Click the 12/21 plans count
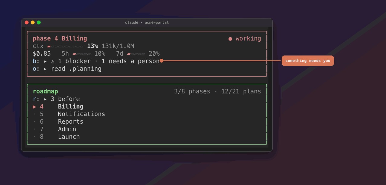386x185 pixels. click(241, 91)
